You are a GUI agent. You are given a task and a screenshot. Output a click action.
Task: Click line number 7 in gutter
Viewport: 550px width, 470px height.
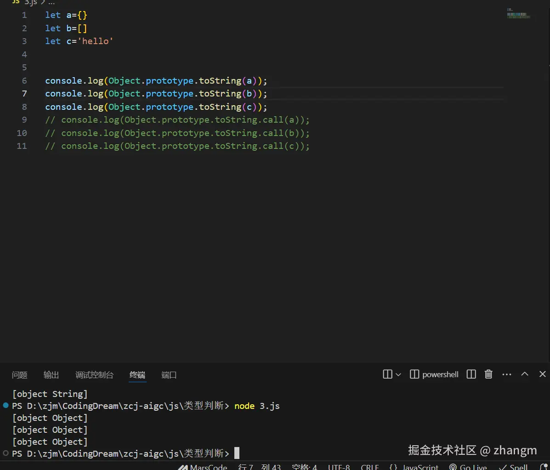coord(24,94)
